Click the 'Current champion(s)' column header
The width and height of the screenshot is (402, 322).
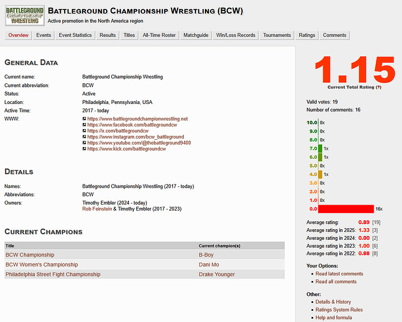pos(219,246)
